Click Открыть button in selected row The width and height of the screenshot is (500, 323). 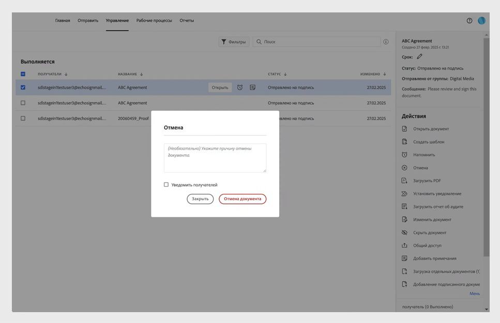click(x=220, y=87)
